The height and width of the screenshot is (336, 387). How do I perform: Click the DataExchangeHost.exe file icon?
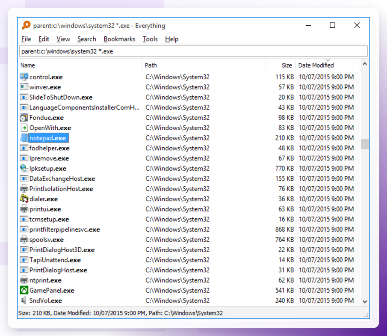click(24, 178)
